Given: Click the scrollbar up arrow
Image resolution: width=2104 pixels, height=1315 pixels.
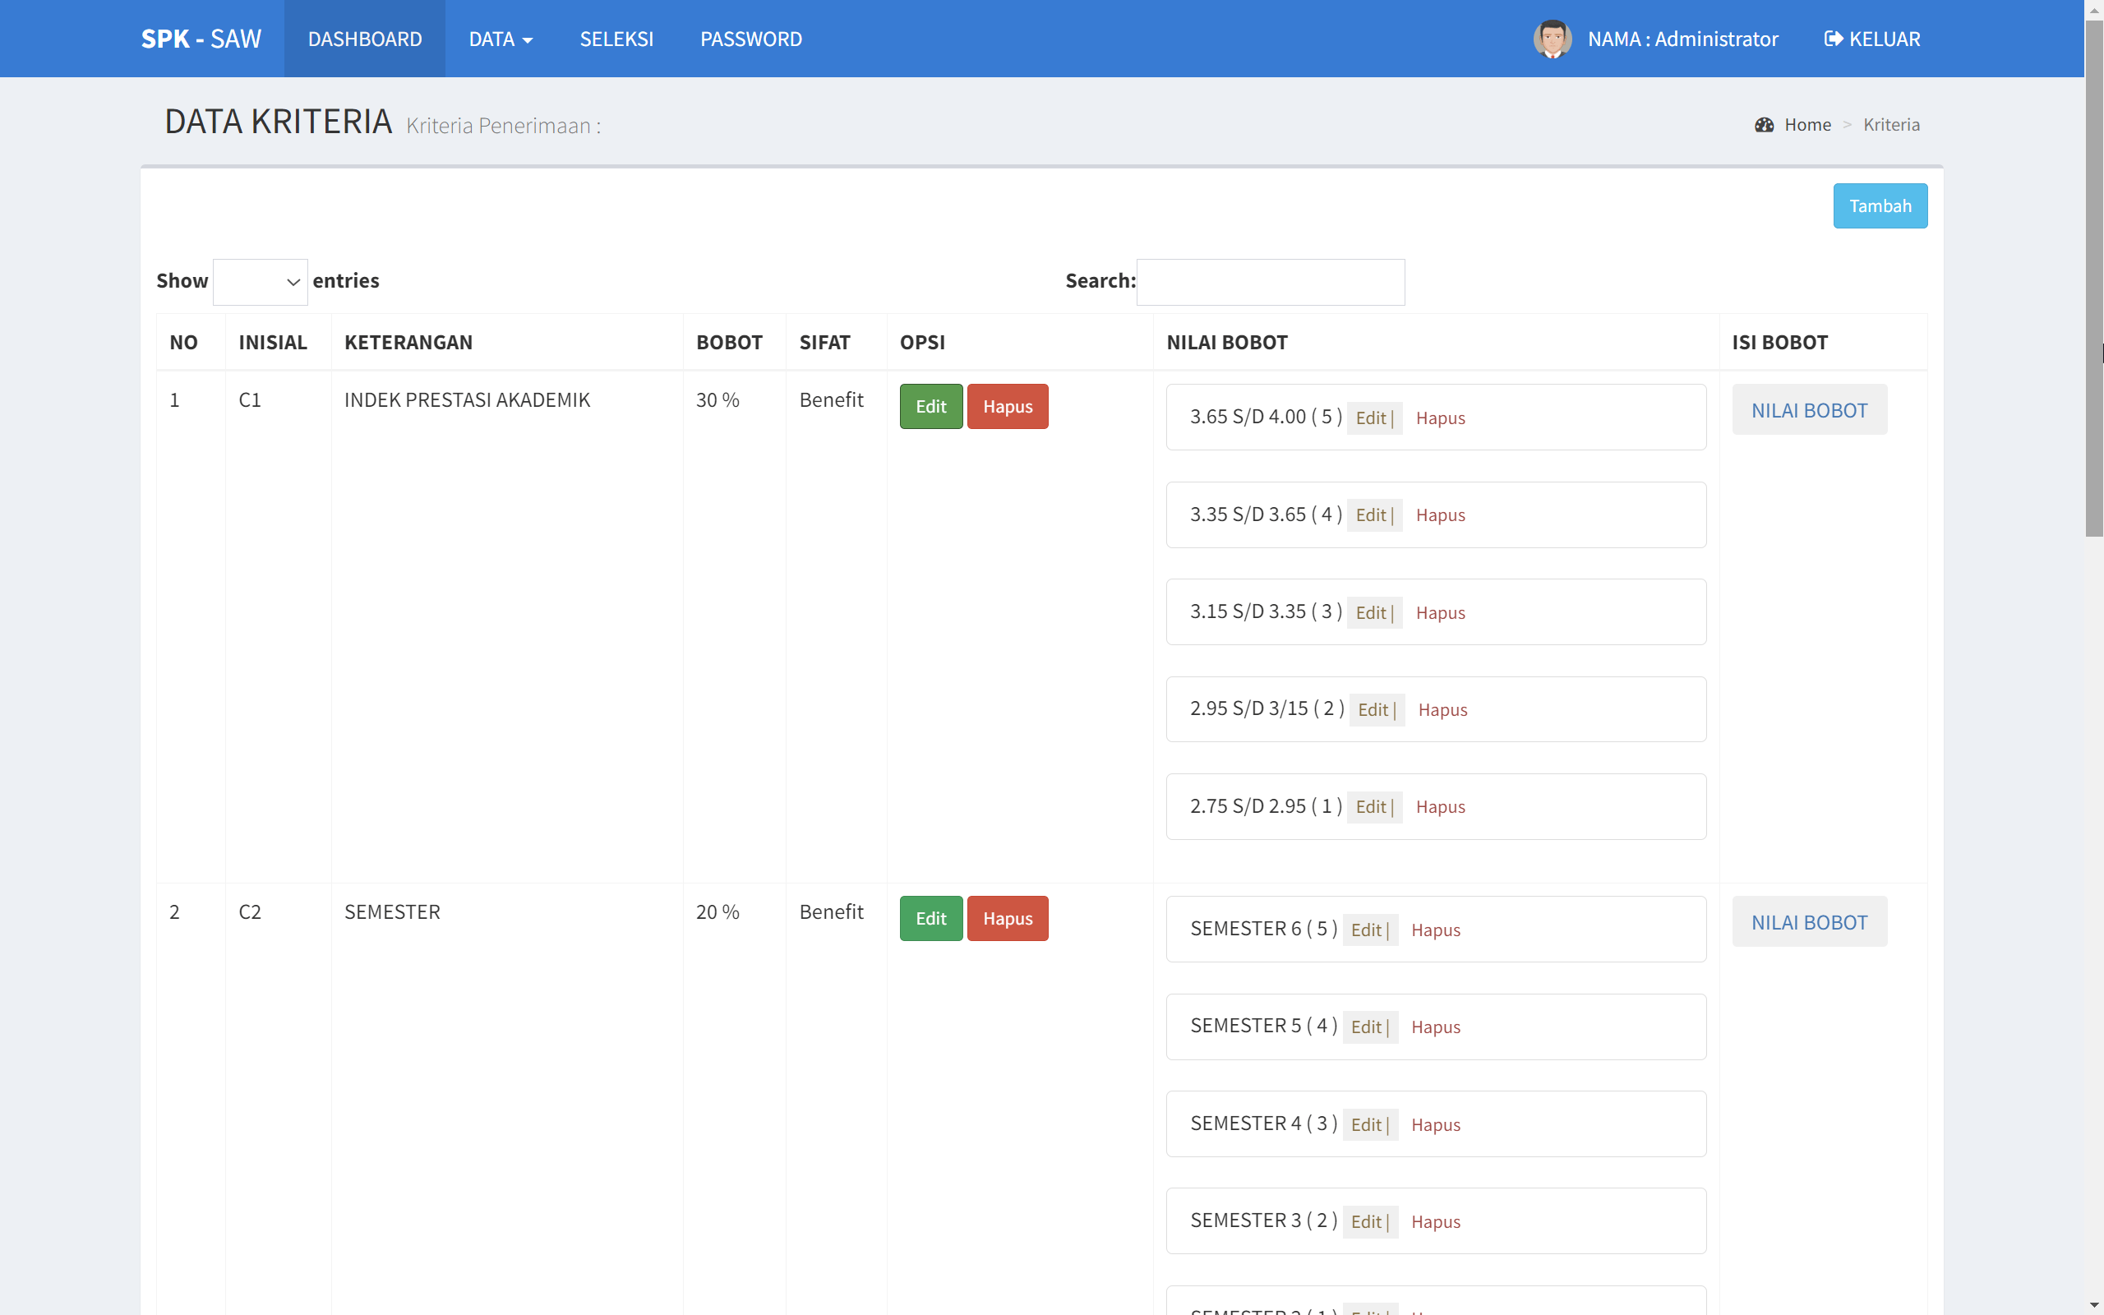Looking at the screenshot, I should pyautogui.click(x=2092, y=9).
